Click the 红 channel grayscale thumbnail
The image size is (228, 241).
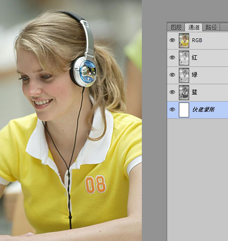[x=184, y=58]
